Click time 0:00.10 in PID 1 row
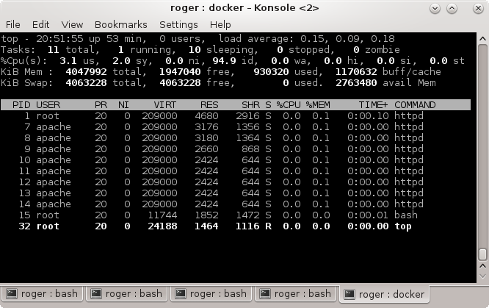The width and height of the screenshot is (489, 308). (368, 116)
